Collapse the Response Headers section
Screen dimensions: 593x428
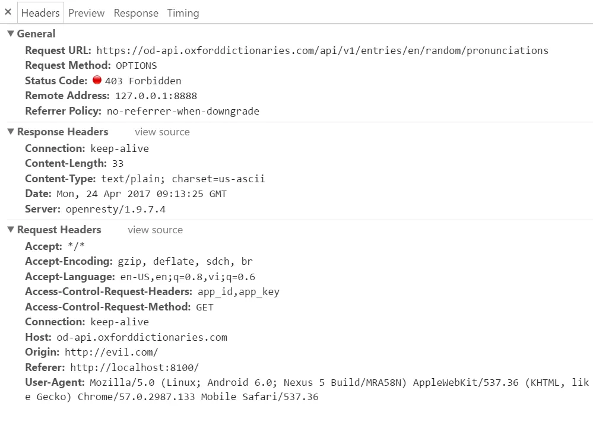pyautogui.click(x=11, y=132)
